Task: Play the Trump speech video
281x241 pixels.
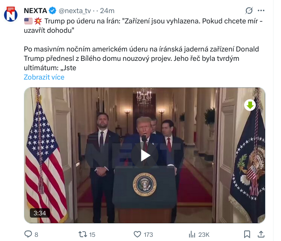Action: point(145,155)
